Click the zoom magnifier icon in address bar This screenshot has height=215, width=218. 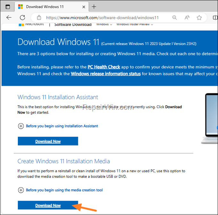pyautogui.click(x=175, y=18)
